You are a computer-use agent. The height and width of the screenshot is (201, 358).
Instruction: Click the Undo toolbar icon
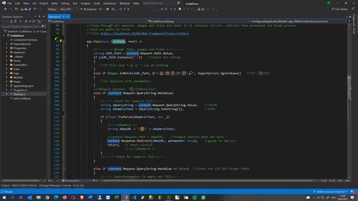35,9
